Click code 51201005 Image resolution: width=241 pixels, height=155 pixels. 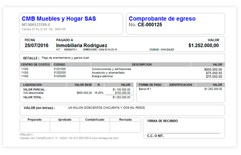tap(59, 69)
